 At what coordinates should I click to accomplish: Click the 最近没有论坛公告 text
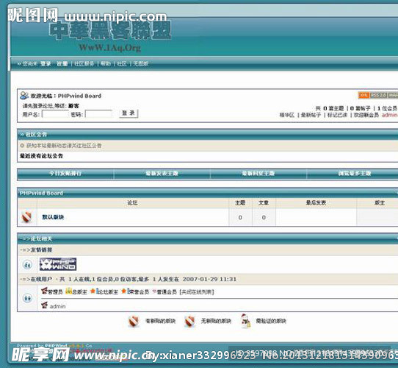pyautogui.click(x=41, y=156)
